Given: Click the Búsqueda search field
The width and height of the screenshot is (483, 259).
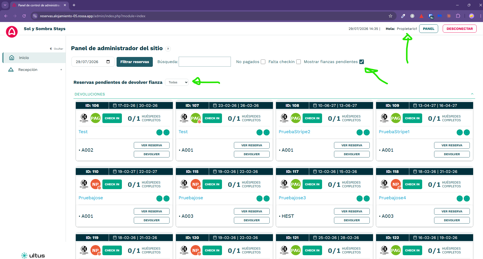Looking at the screenshot, I should (205, 62).
